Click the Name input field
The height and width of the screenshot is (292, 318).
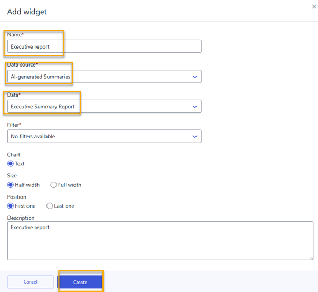[x=105, y=46]
